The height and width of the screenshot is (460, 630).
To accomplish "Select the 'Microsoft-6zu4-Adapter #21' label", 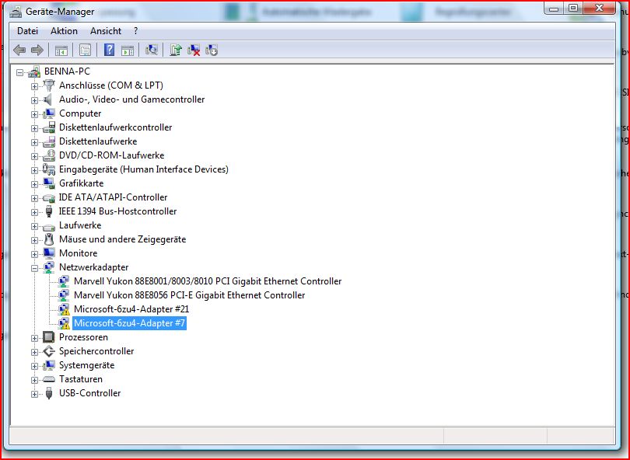I will (131, 309).
